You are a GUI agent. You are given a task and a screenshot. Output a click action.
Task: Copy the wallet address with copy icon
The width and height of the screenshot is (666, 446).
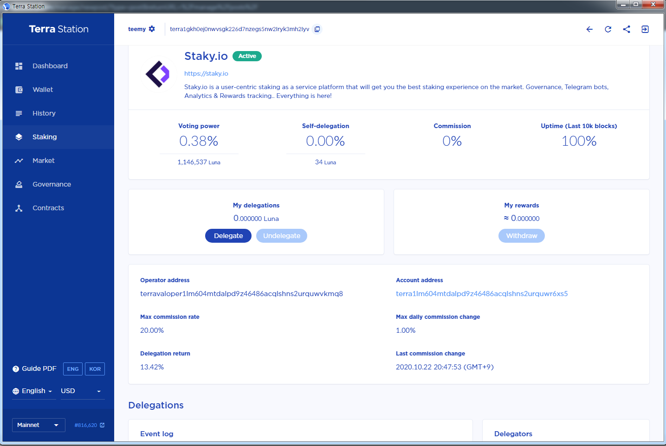tap(317, 29)
